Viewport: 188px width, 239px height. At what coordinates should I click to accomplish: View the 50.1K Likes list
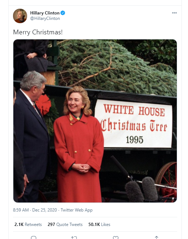point(99,225)
